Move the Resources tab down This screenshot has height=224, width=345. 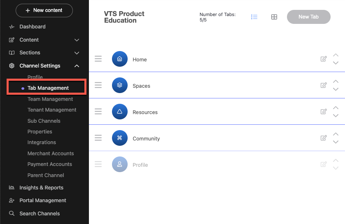(336, 116)
